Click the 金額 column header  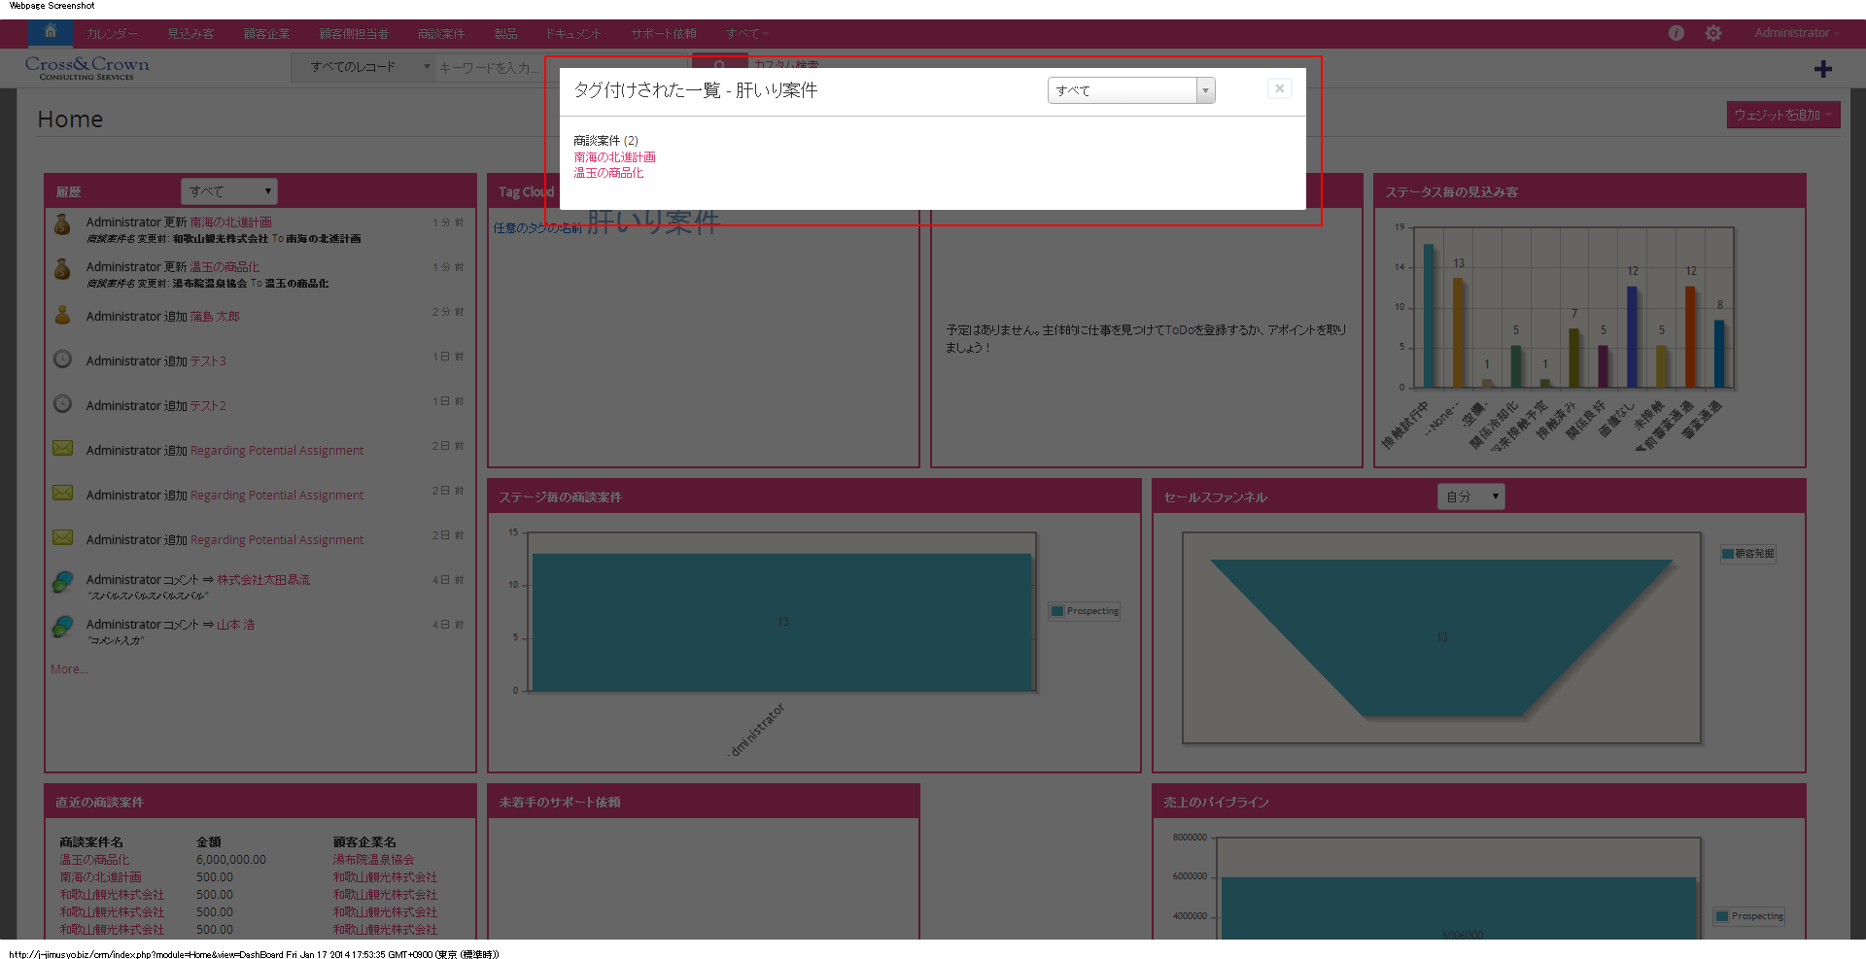[x=209, y=842]
